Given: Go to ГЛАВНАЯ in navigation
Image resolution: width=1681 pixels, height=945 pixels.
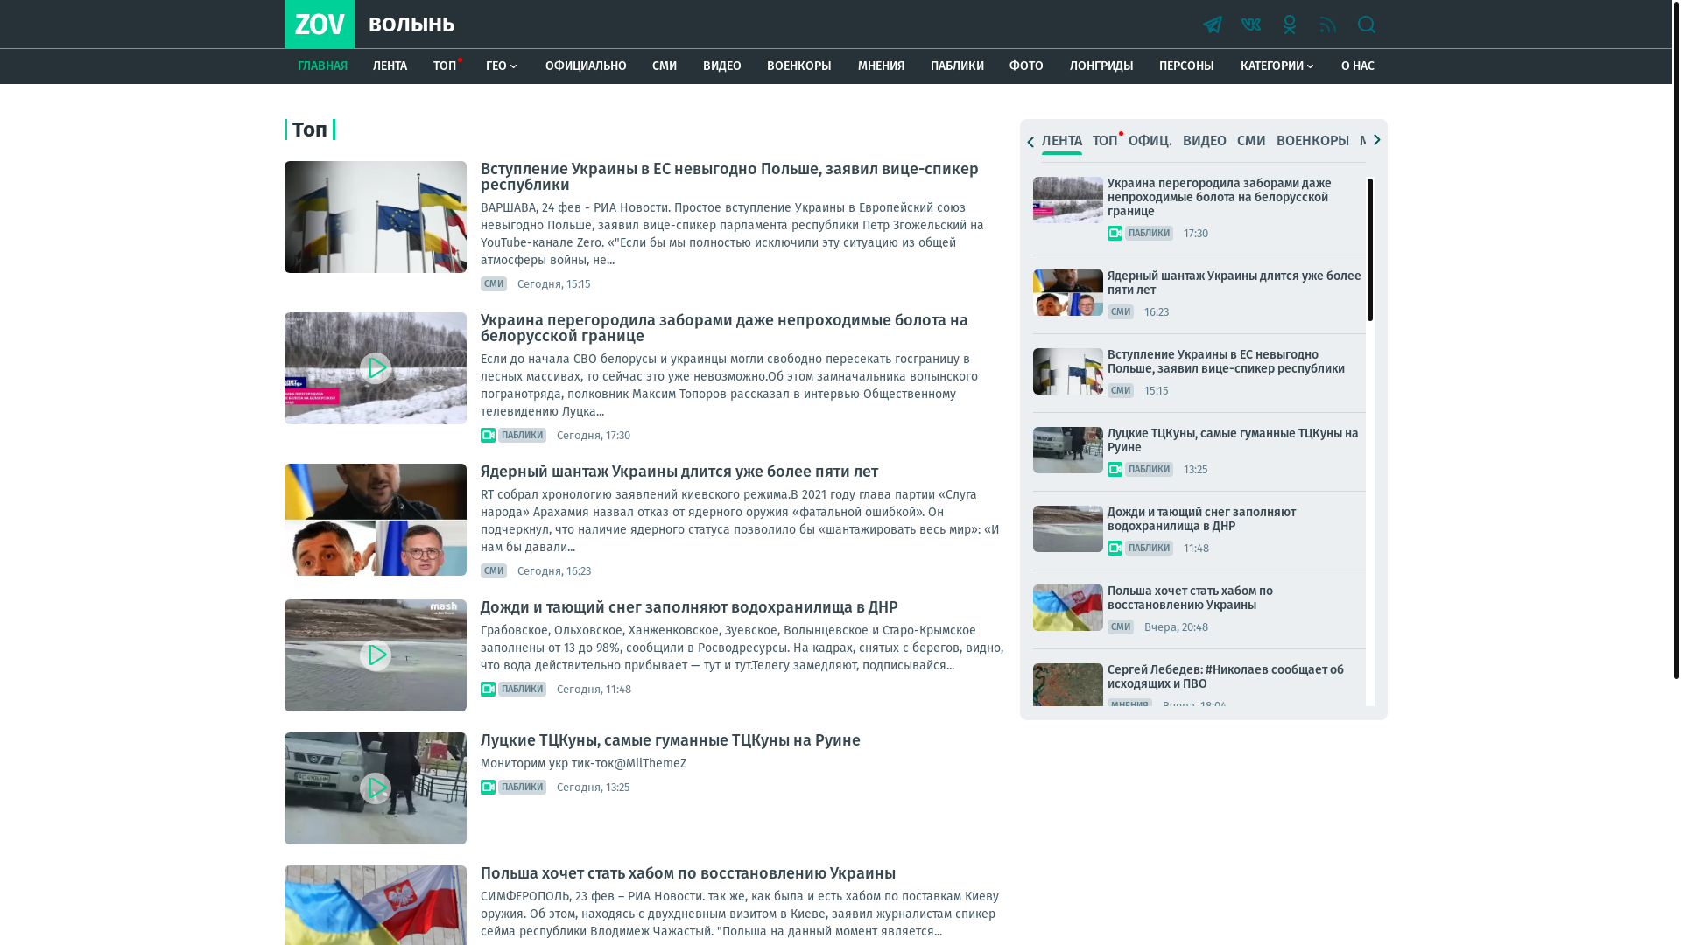Looking at the screenshot, I should tap(322, 66).
